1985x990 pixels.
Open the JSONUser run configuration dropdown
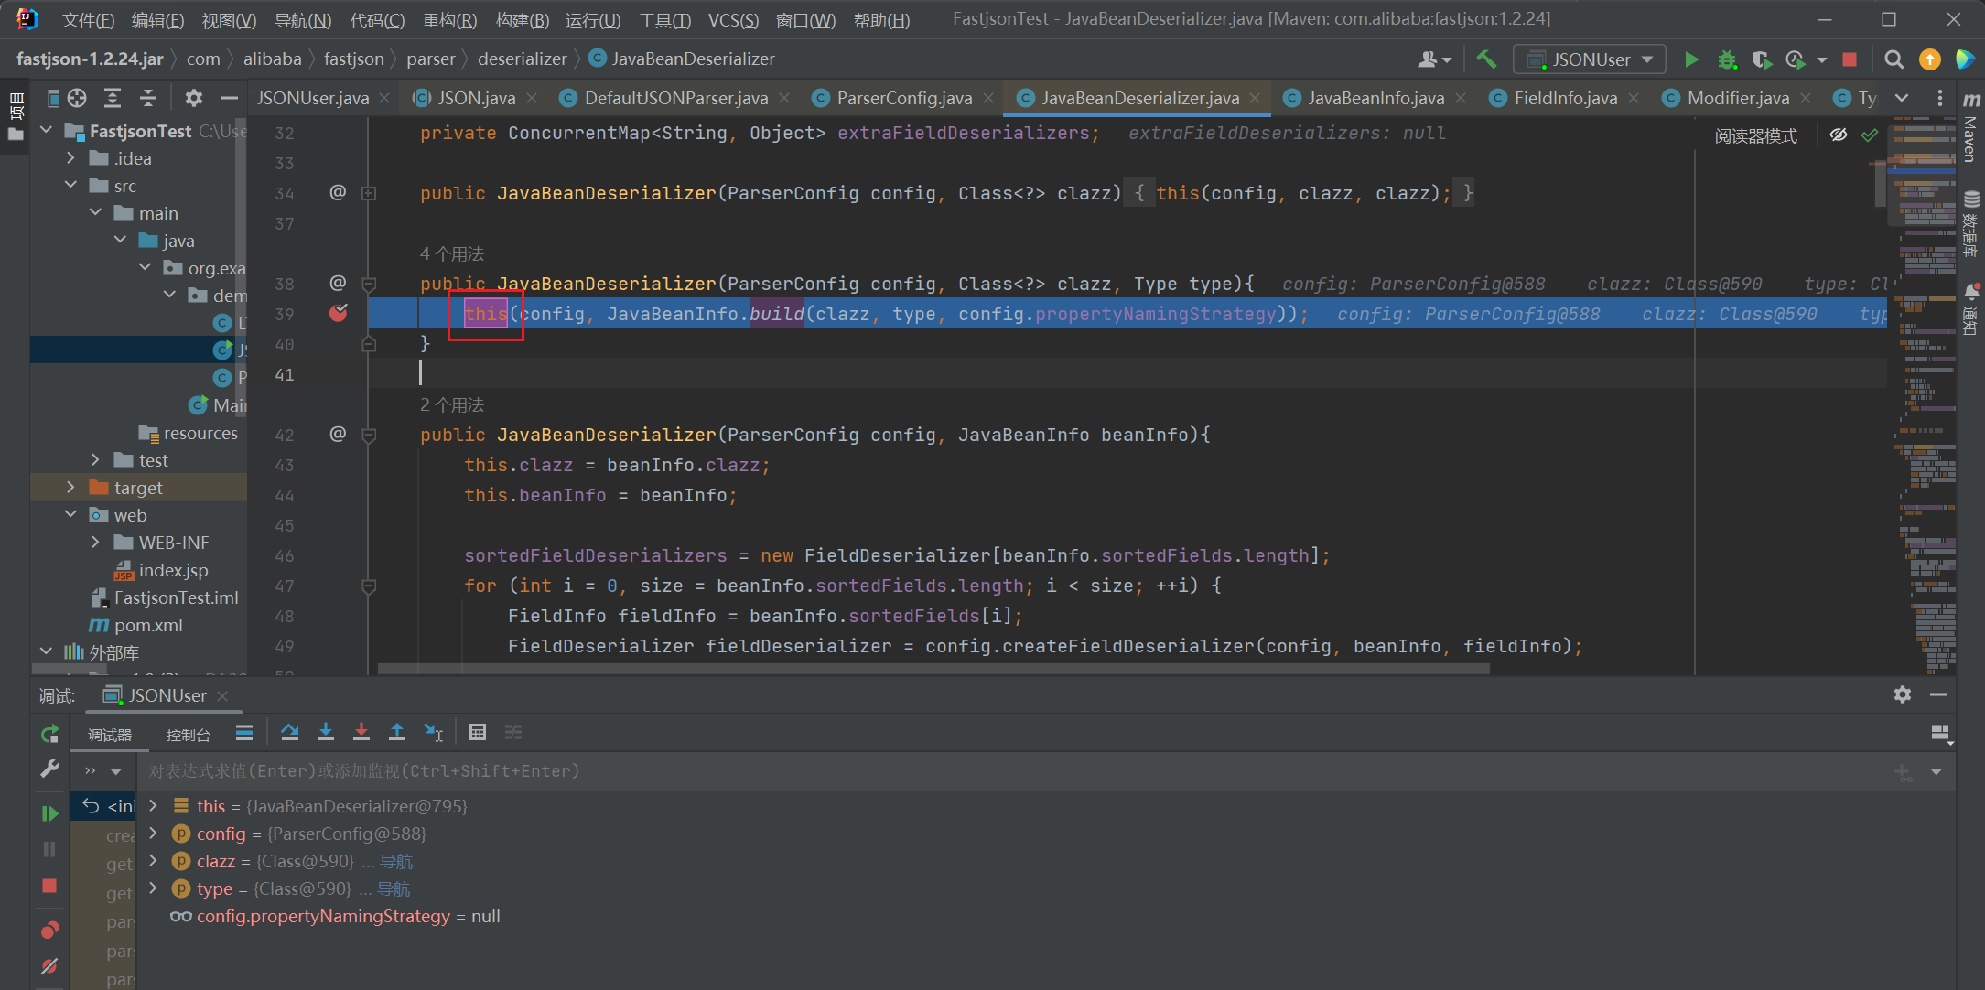coord(1590,59)
